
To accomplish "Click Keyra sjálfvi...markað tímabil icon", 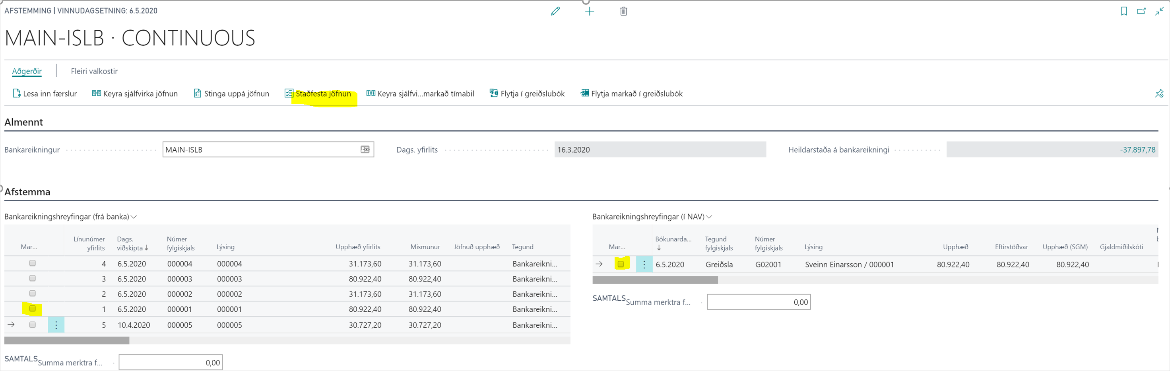I will coord(371,93).
